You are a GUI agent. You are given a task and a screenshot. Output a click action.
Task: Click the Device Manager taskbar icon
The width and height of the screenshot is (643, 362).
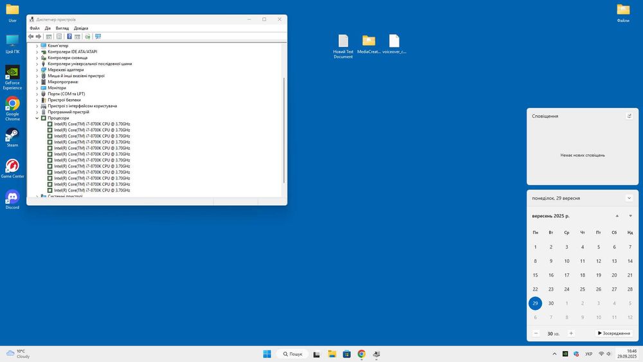coord(376,354)
